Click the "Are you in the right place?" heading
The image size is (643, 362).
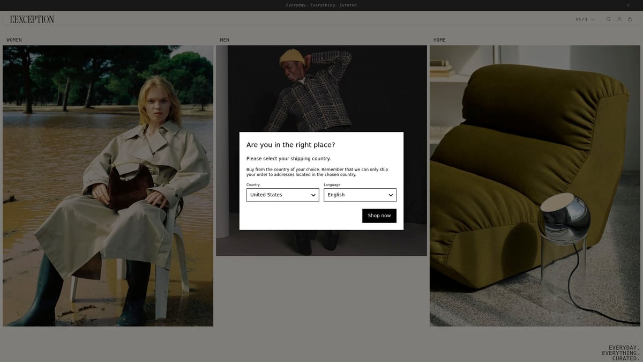click(290, 145)
